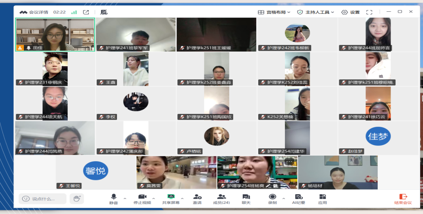This screenshot has width=423, height=214.
Task: Mute the microphone (静音)
Action: pos(113,199)
